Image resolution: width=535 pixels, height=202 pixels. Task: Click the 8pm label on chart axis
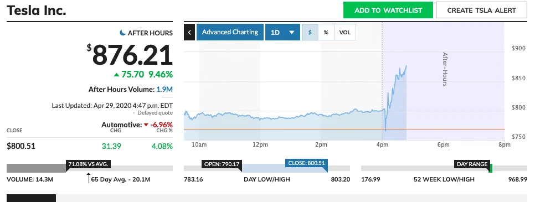coord(505,144)
